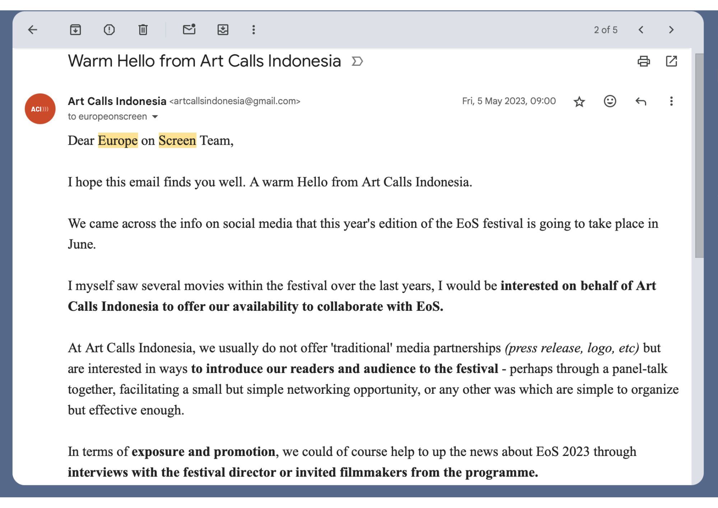Viewport: 718px width, 508px height.
Task: Click the email subject Warm Hello heading
Action: pyautogui.click(x=204, y=61)
